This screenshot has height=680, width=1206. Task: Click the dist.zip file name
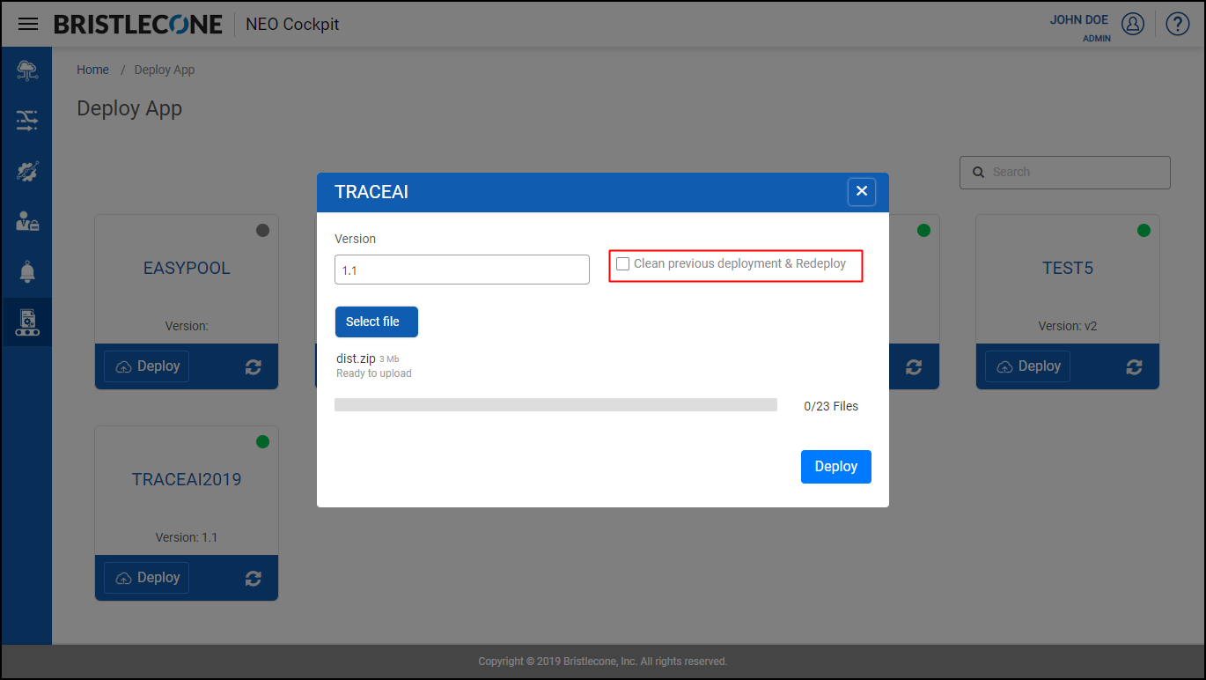[356, 358]
